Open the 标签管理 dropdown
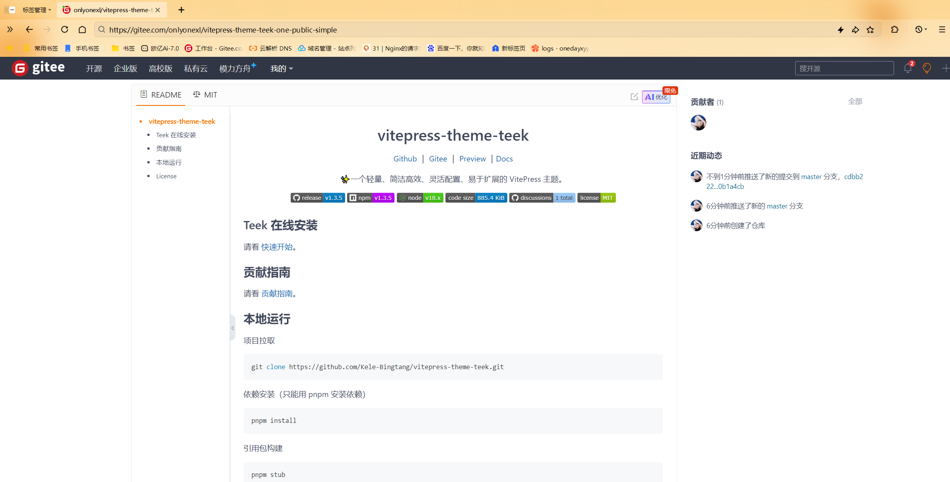Image resolution: width=950 pixels, height=482 pixels. [37, 10]
